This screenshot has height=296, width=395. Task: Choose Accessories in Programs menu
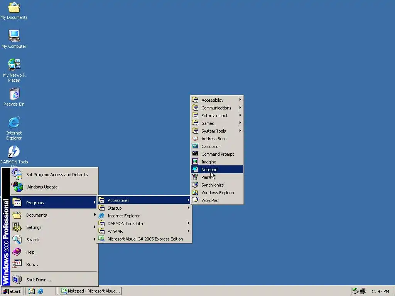click(x=144, y=200)
